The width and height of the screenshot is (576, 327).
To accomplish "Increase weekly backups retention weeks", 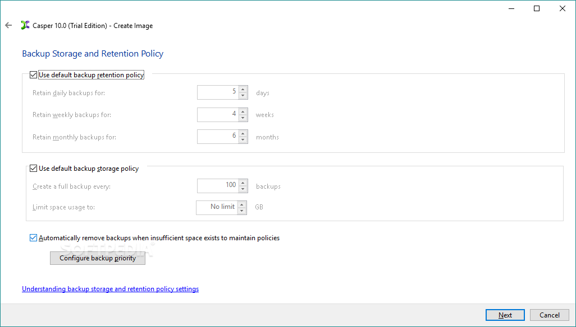I will coord(243,111).
